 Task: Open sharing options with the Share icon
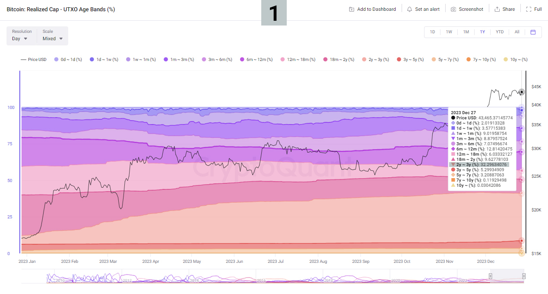click(x=504, y=9)
